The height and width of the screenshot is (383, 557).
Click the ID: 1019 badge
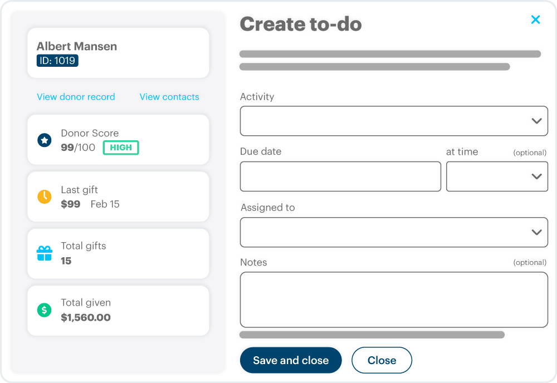57,61
